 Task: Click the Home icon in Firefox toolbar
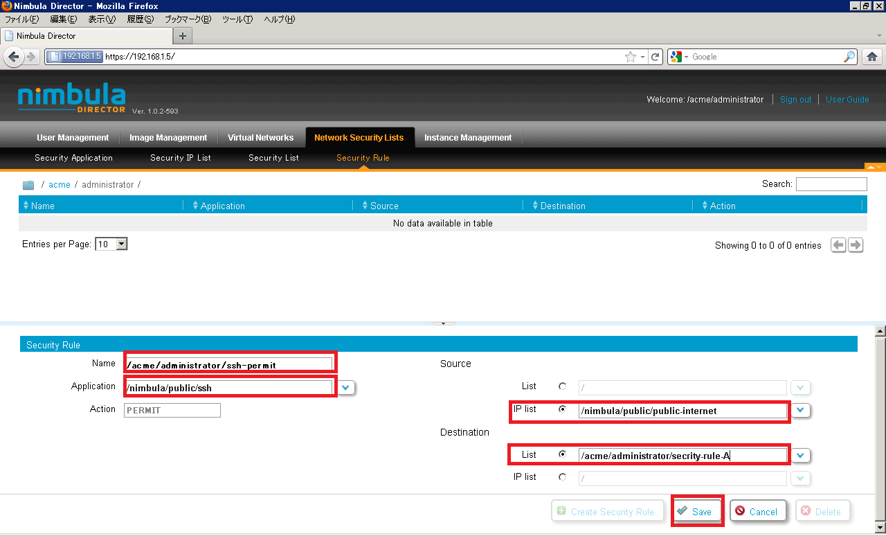pyautogui.click(x=873, y=57)
